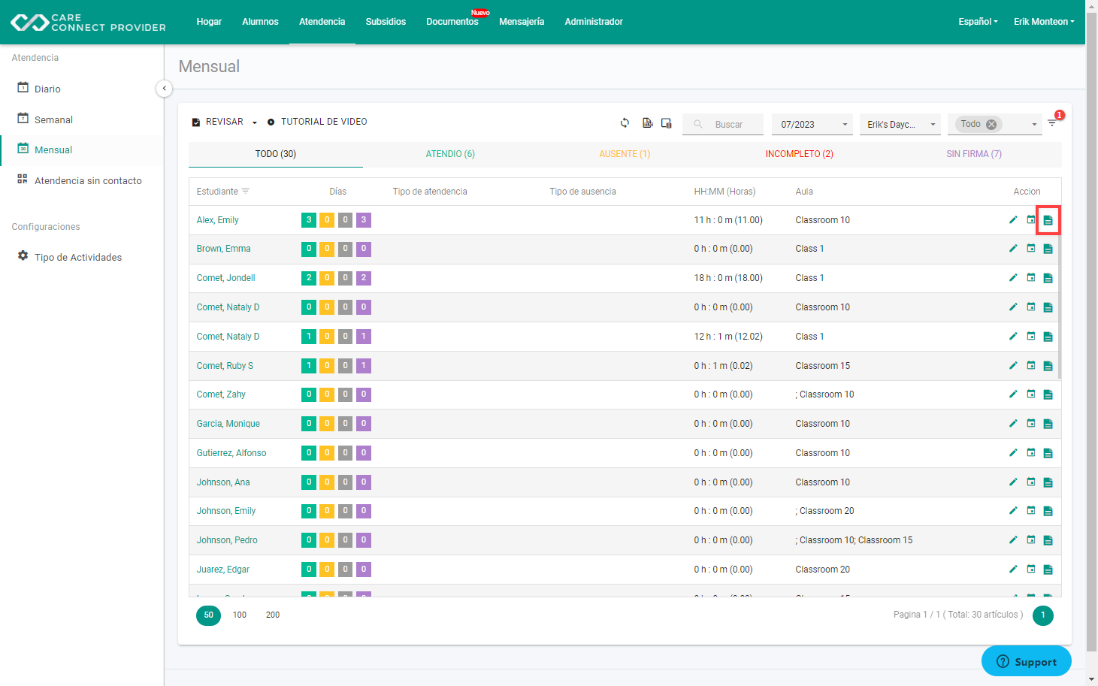The height and width of the screenshot is (686, 1098).
Task: Go to the Hogar menu
Action: tap(209, 22)
